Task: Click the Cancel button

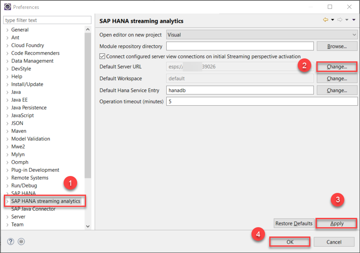Action: coord(334,242)
